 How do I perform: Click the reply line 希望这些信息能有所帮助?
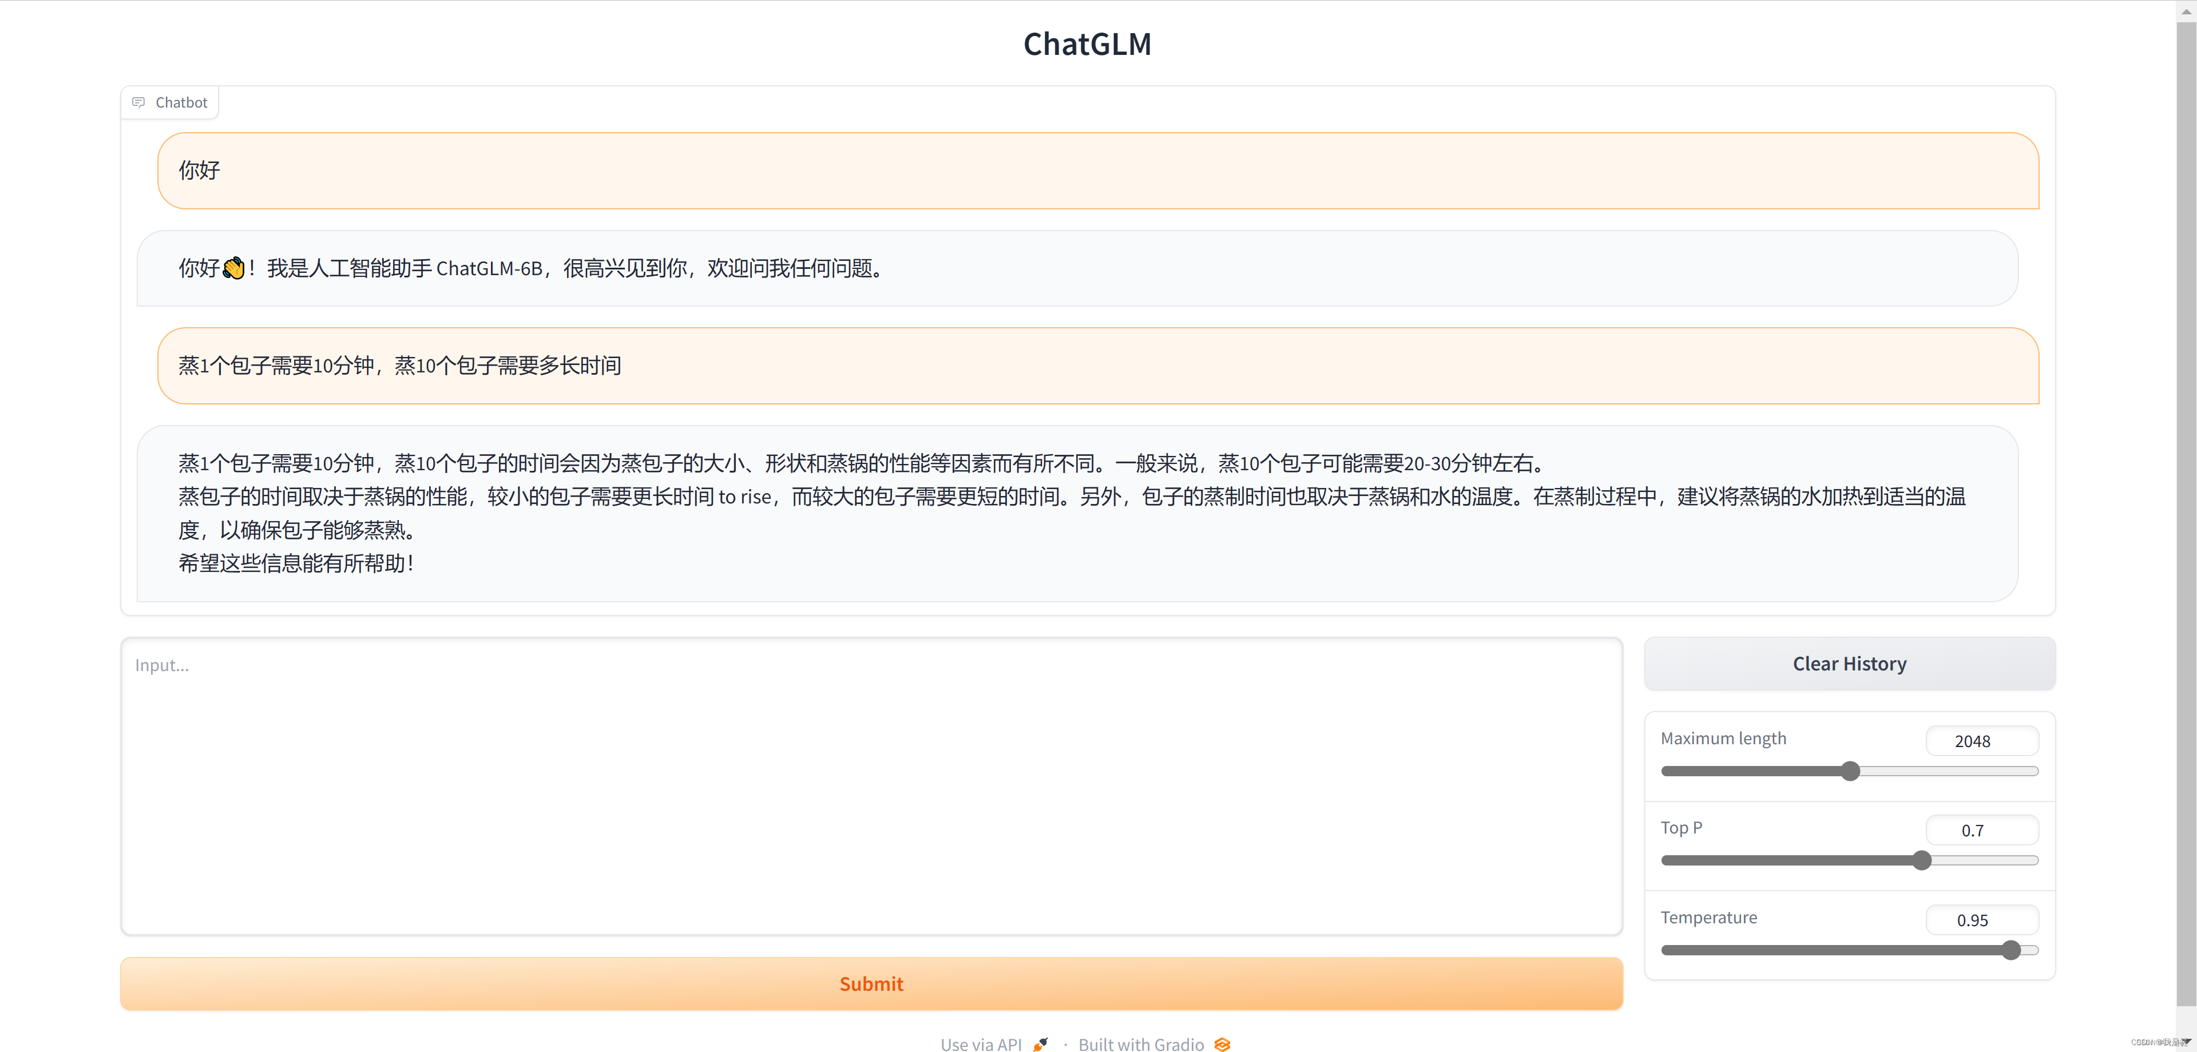(296, 563)
